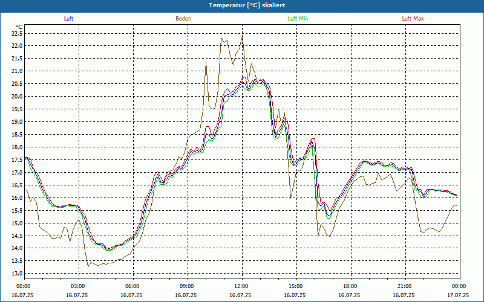Click the 'Luft' legend label
The height and width of the screenshot is (302, 484).
coord(68,19)
